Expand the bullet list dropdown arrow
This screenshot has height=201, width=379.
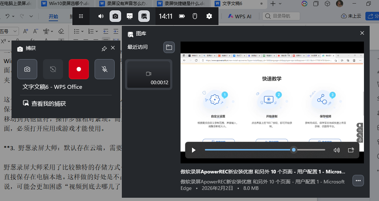82,31
